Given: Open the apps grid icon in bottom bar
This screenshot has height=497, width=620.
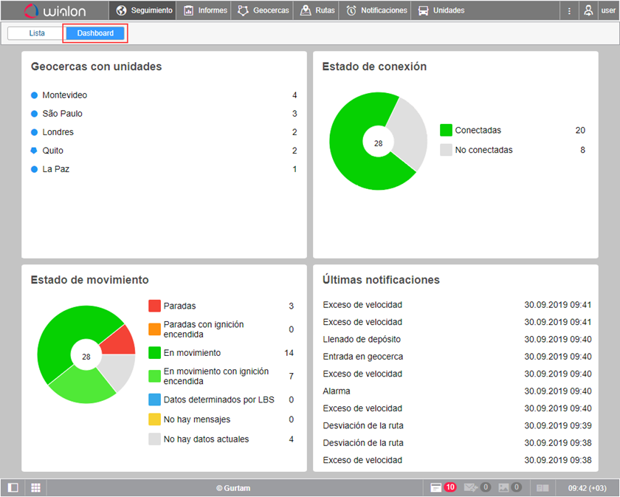Looking at the screenshot, I should click(35, 487).
